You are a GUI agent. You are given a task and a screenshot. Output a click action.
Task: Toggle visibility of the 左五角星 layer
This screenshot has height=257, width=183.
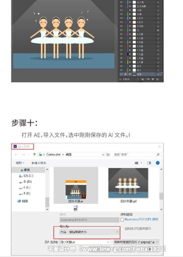tap(121, 6)
